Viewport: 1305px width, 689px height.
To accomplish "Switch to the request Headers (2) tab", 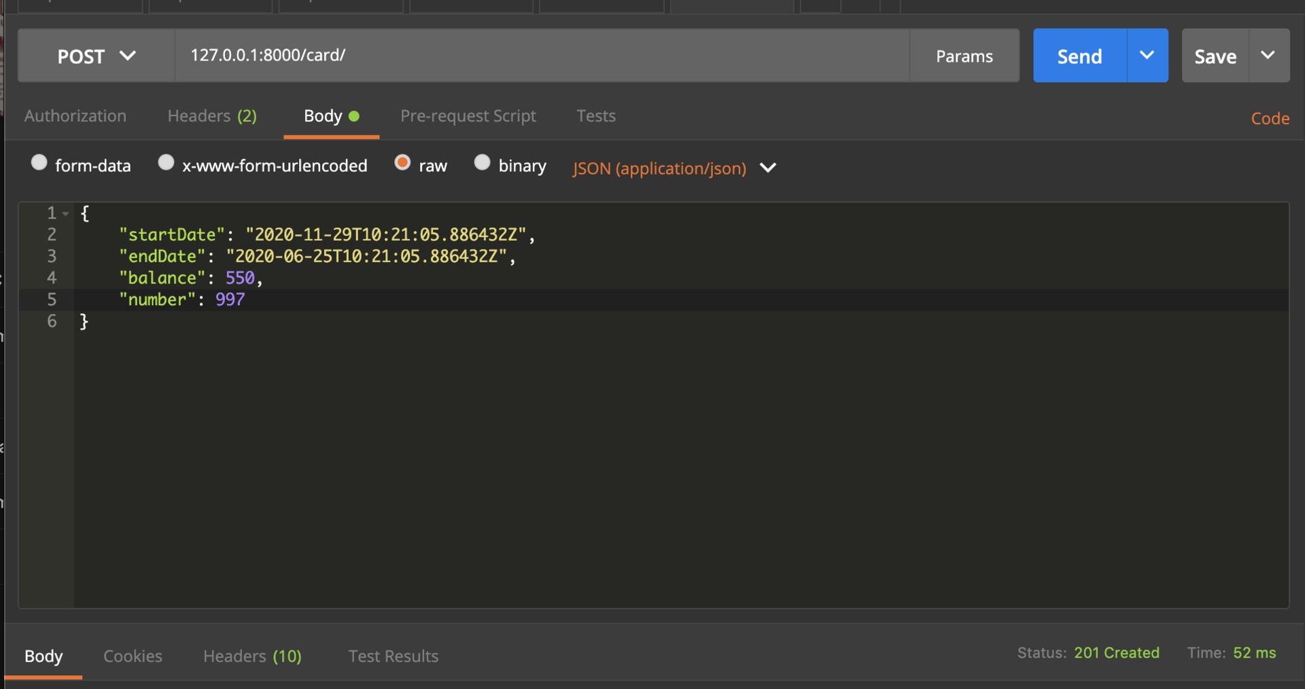I will point(212,116).
